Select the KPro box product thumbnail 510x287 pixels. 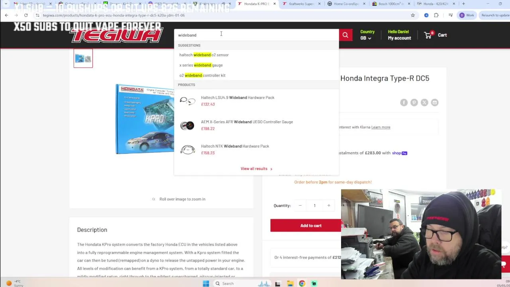click(83, 58)
